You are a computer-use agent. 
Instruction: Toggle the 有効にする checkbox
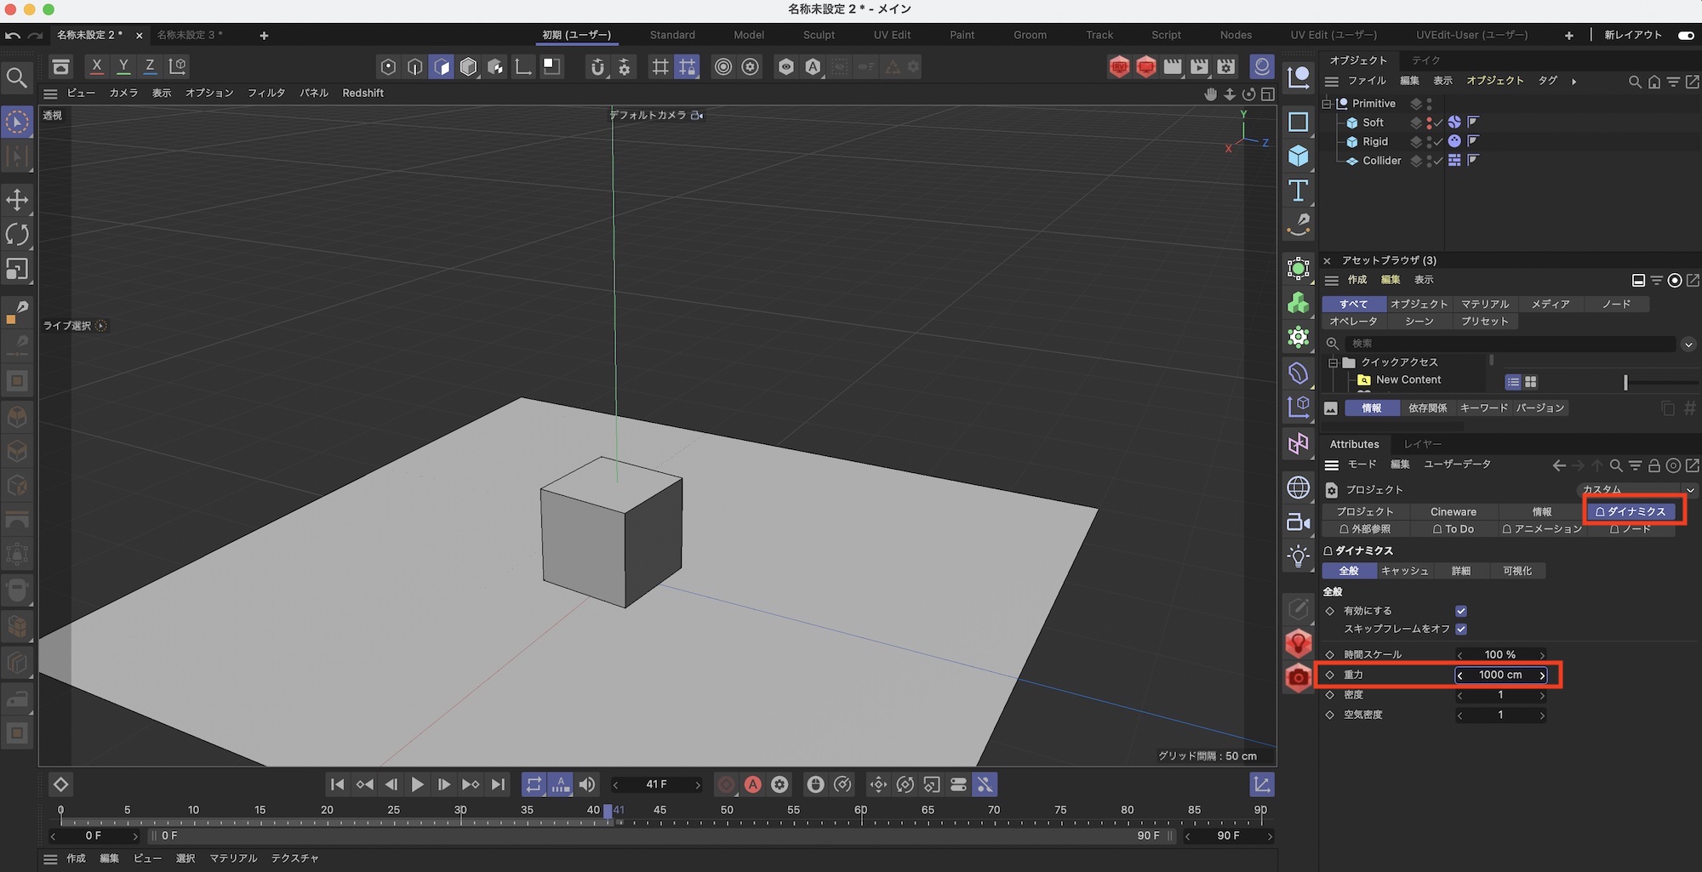pos(1461,611)
